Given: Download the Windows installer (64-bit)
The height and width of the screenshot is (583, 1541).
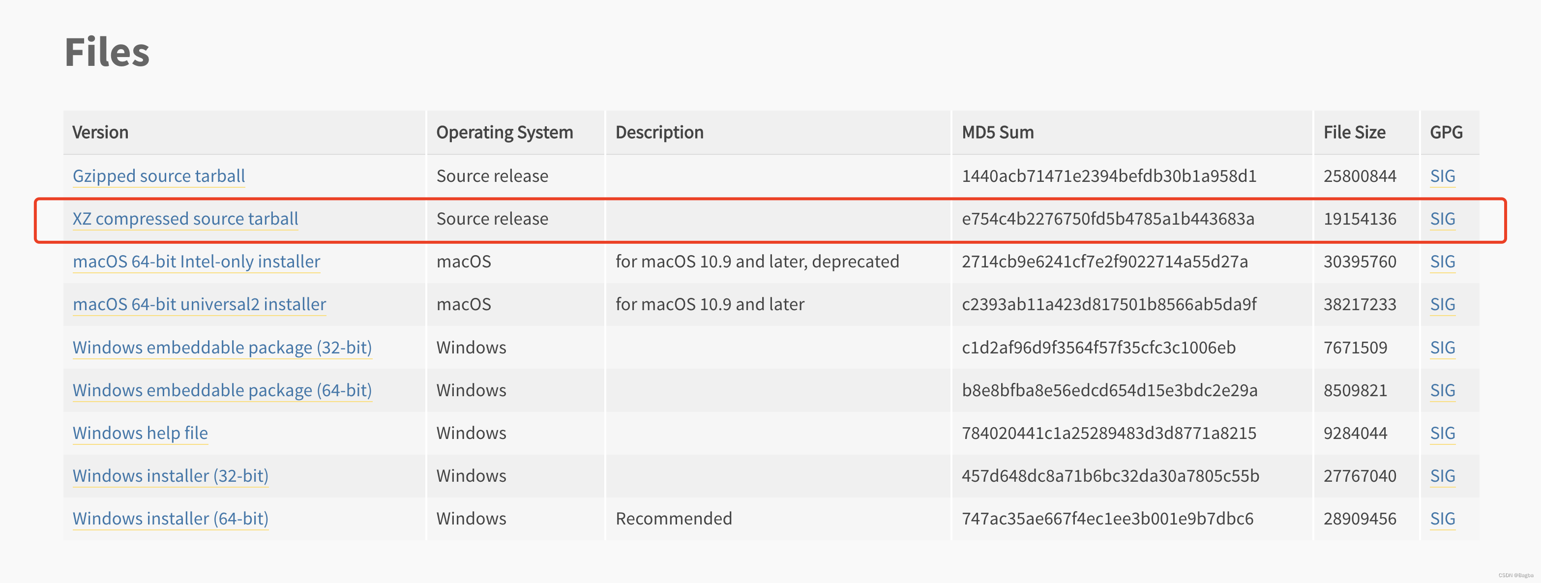Looking at the screenshot, I should click(171, 519).
